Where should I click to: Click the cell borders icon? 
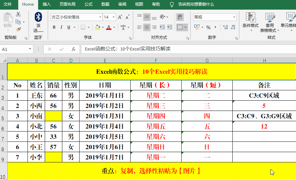83,27
